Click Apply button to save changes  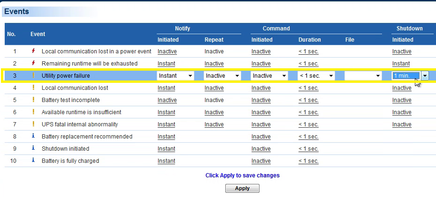point(242,188)
